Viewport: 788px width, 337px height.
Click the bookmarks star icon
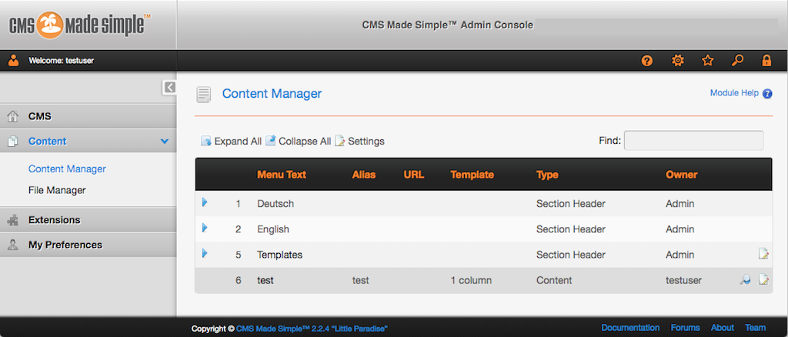point(707,61)
